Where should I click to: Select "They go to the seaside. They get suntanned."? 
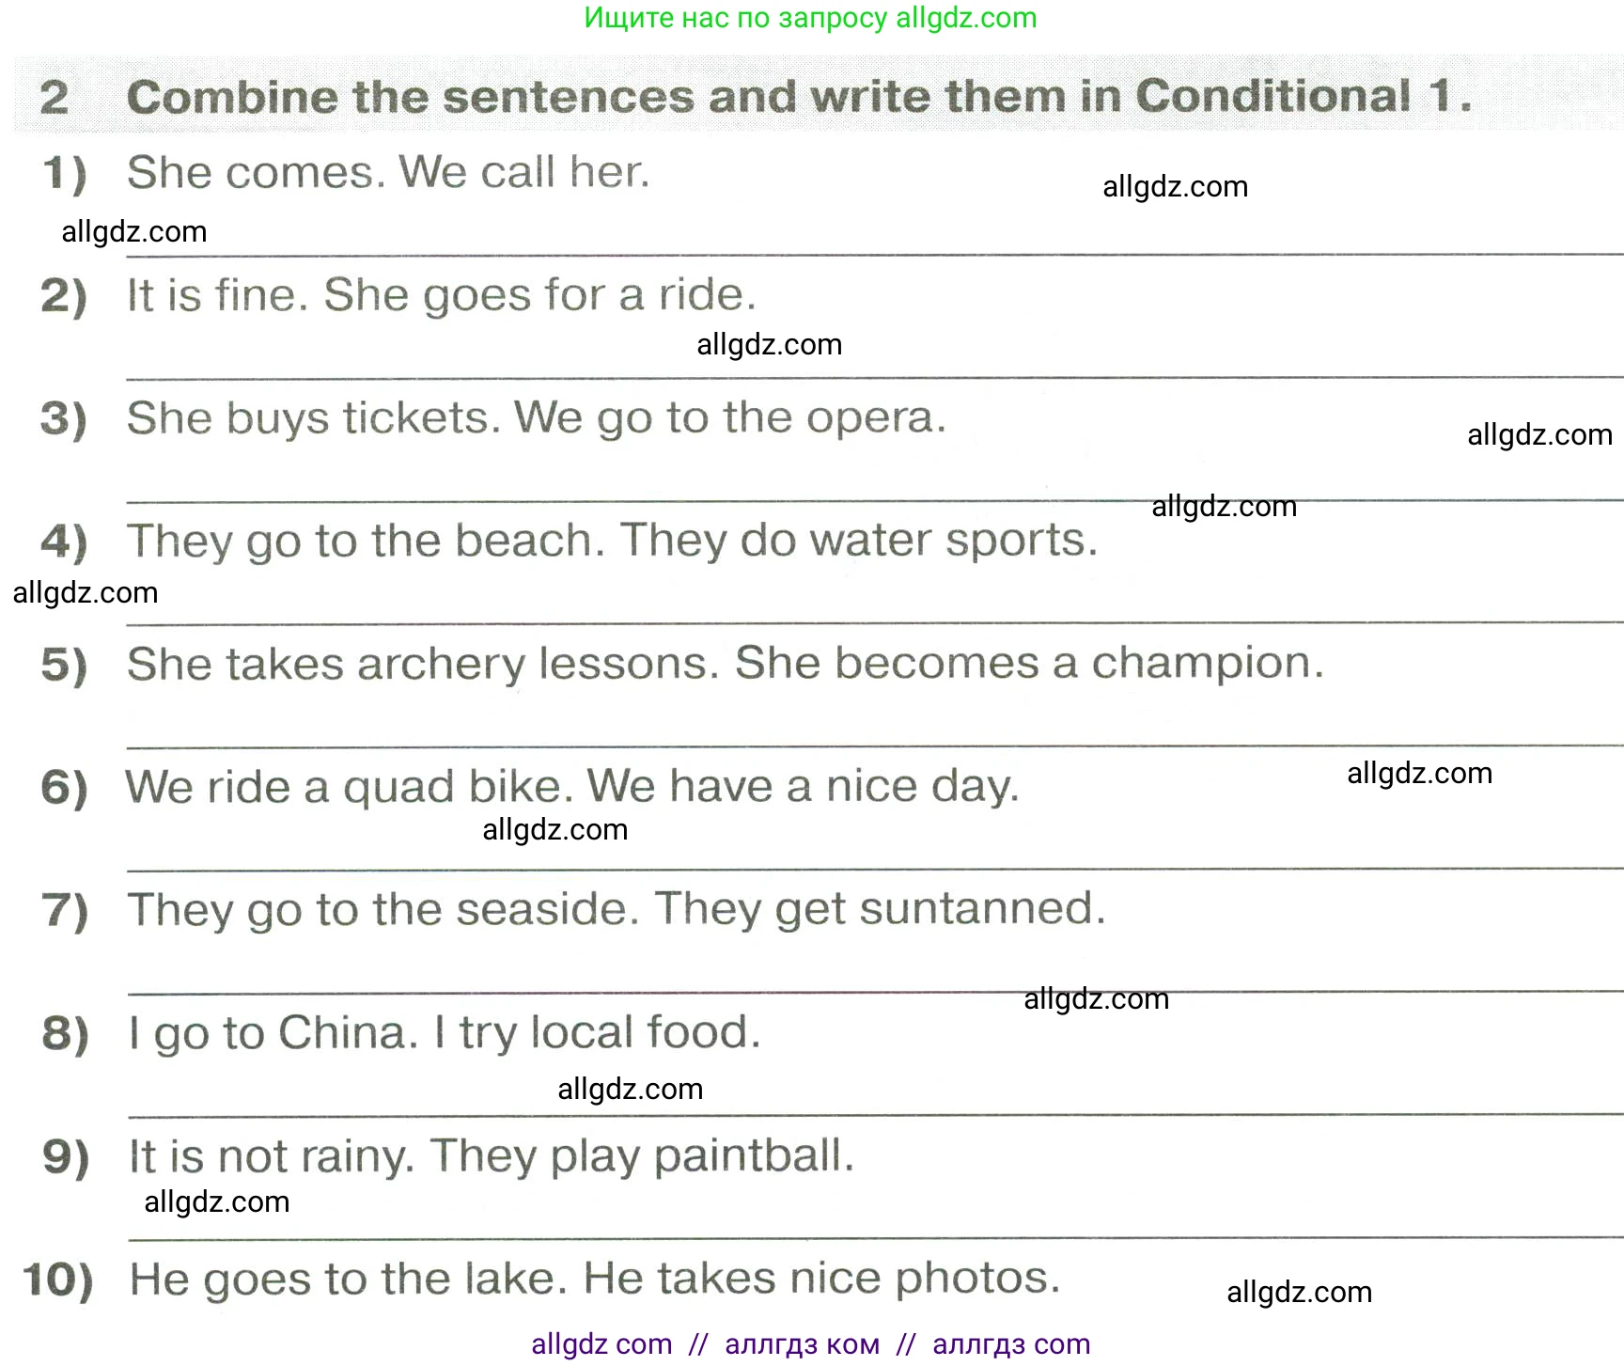[x=617, y=910]
